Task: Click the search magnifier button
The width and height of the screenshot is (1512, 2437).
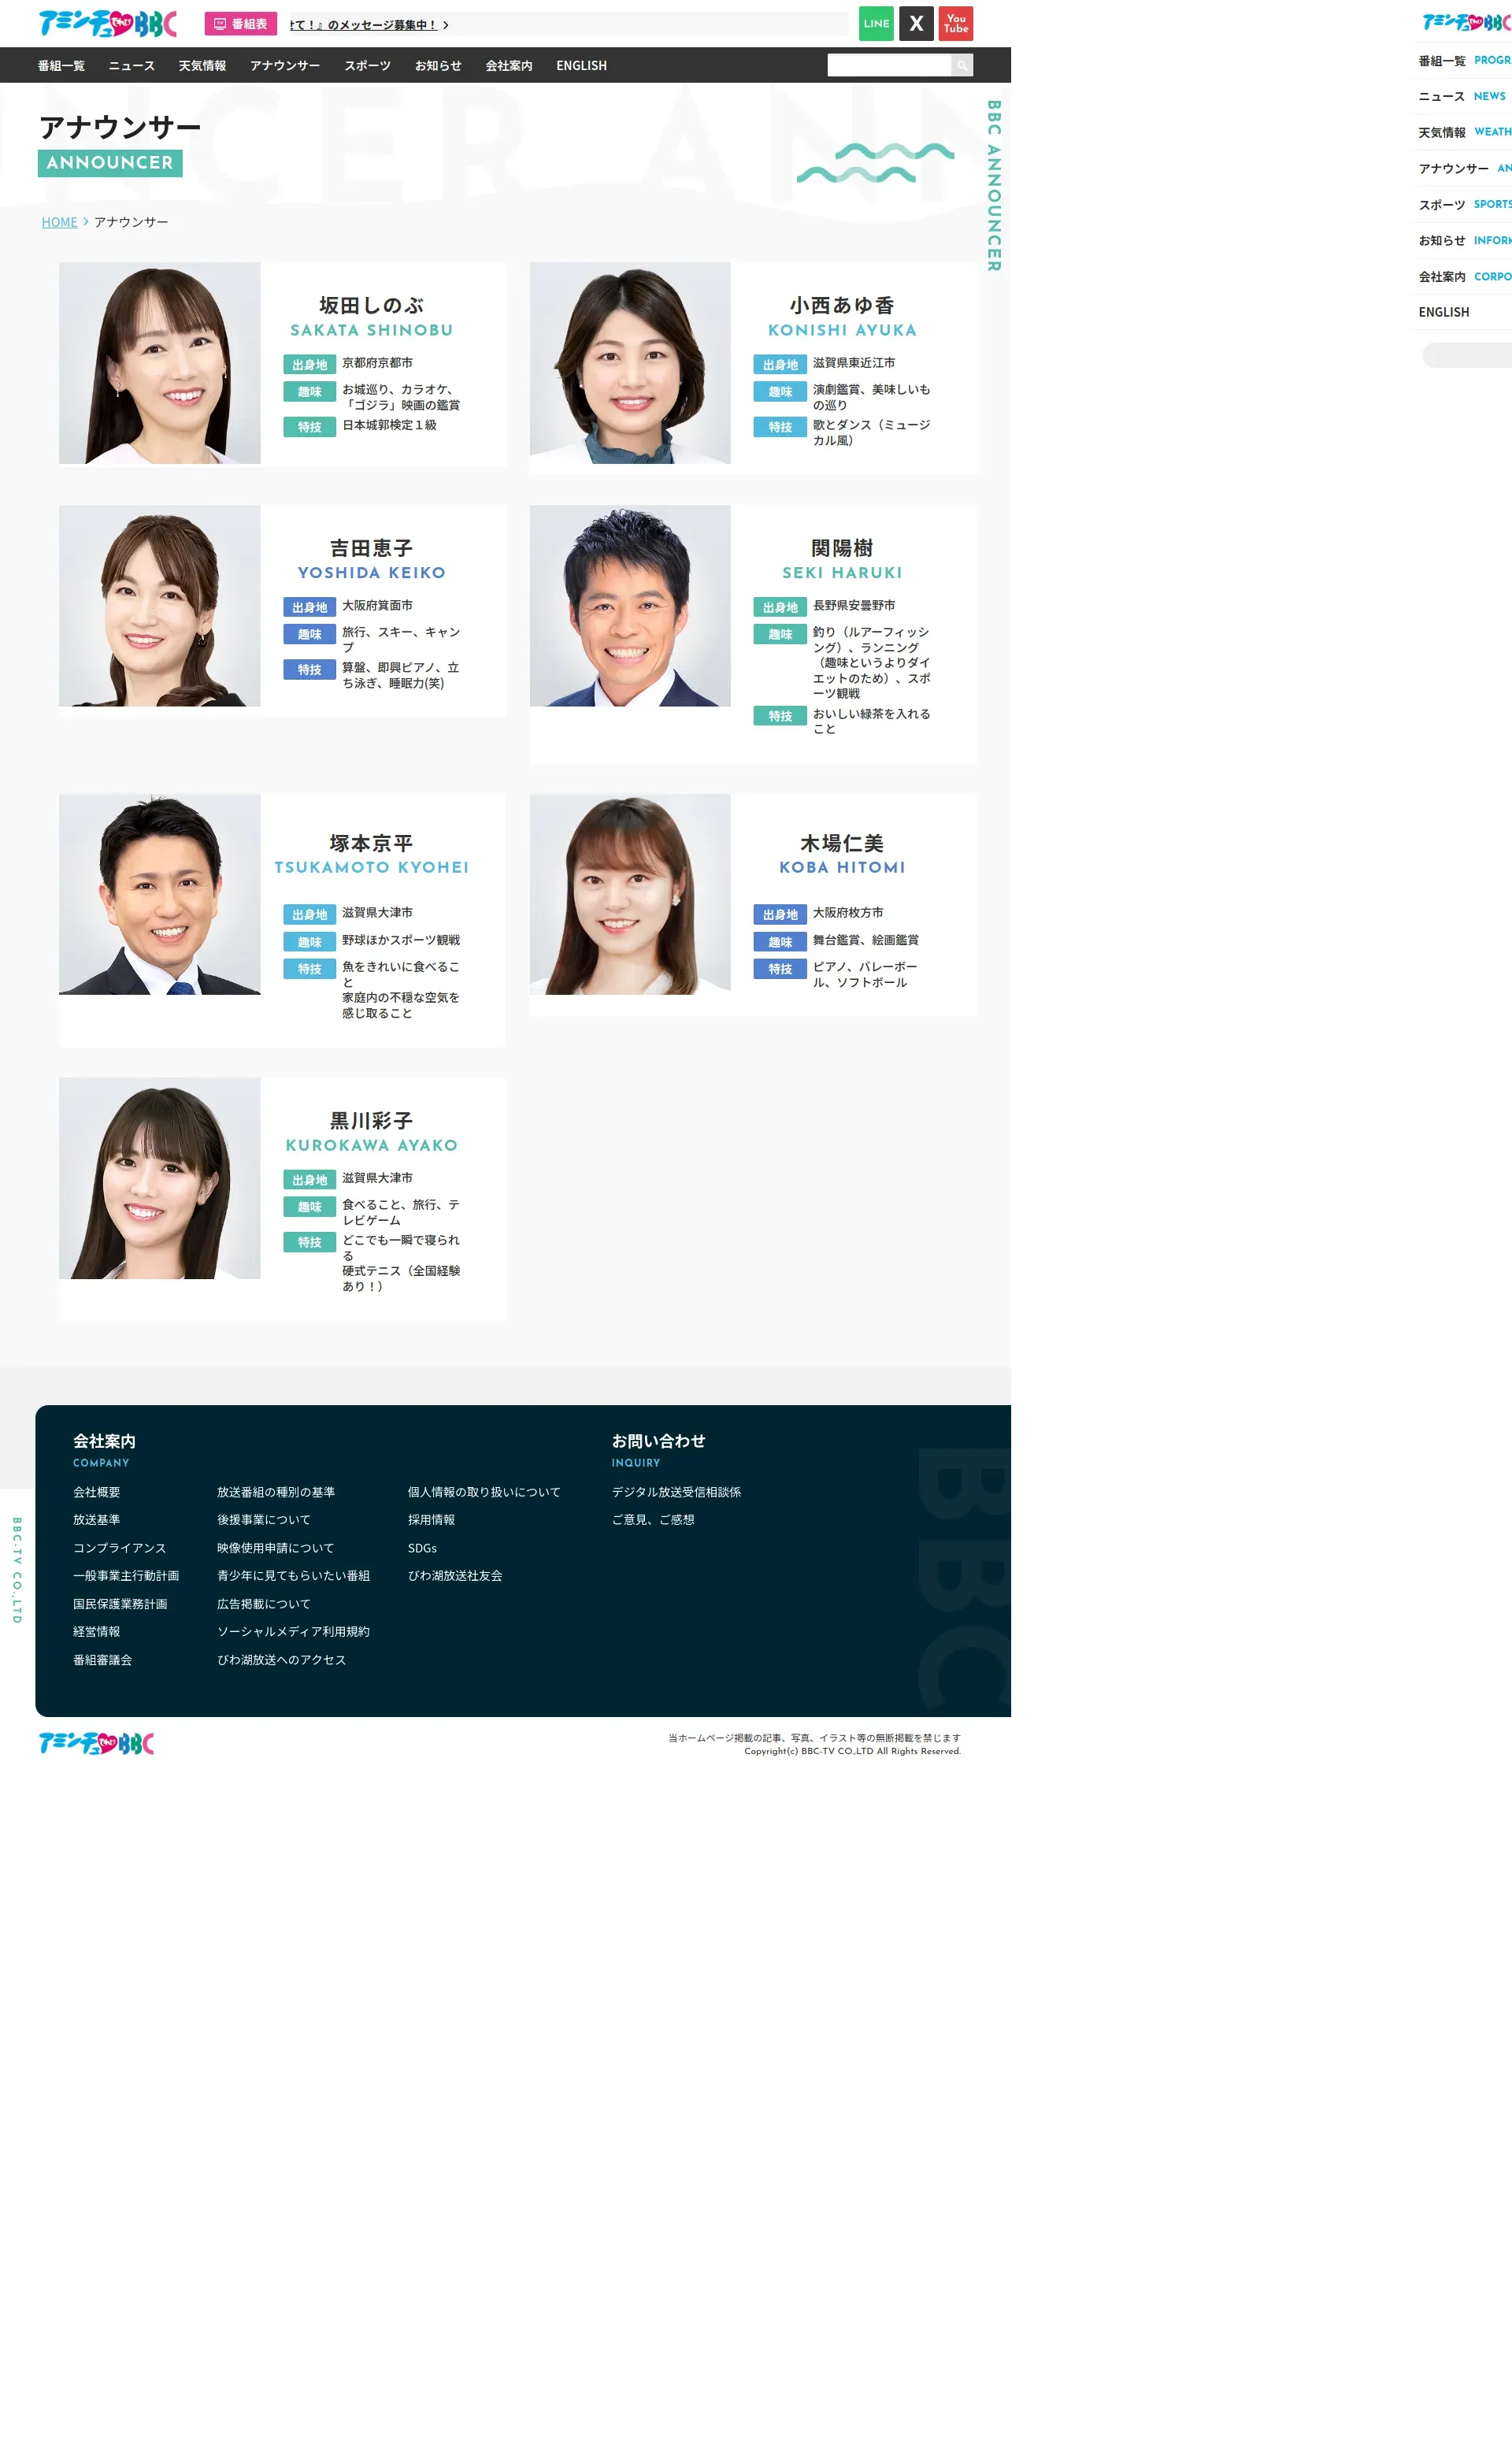Action: pyautogui.click(x=961, y=65)
